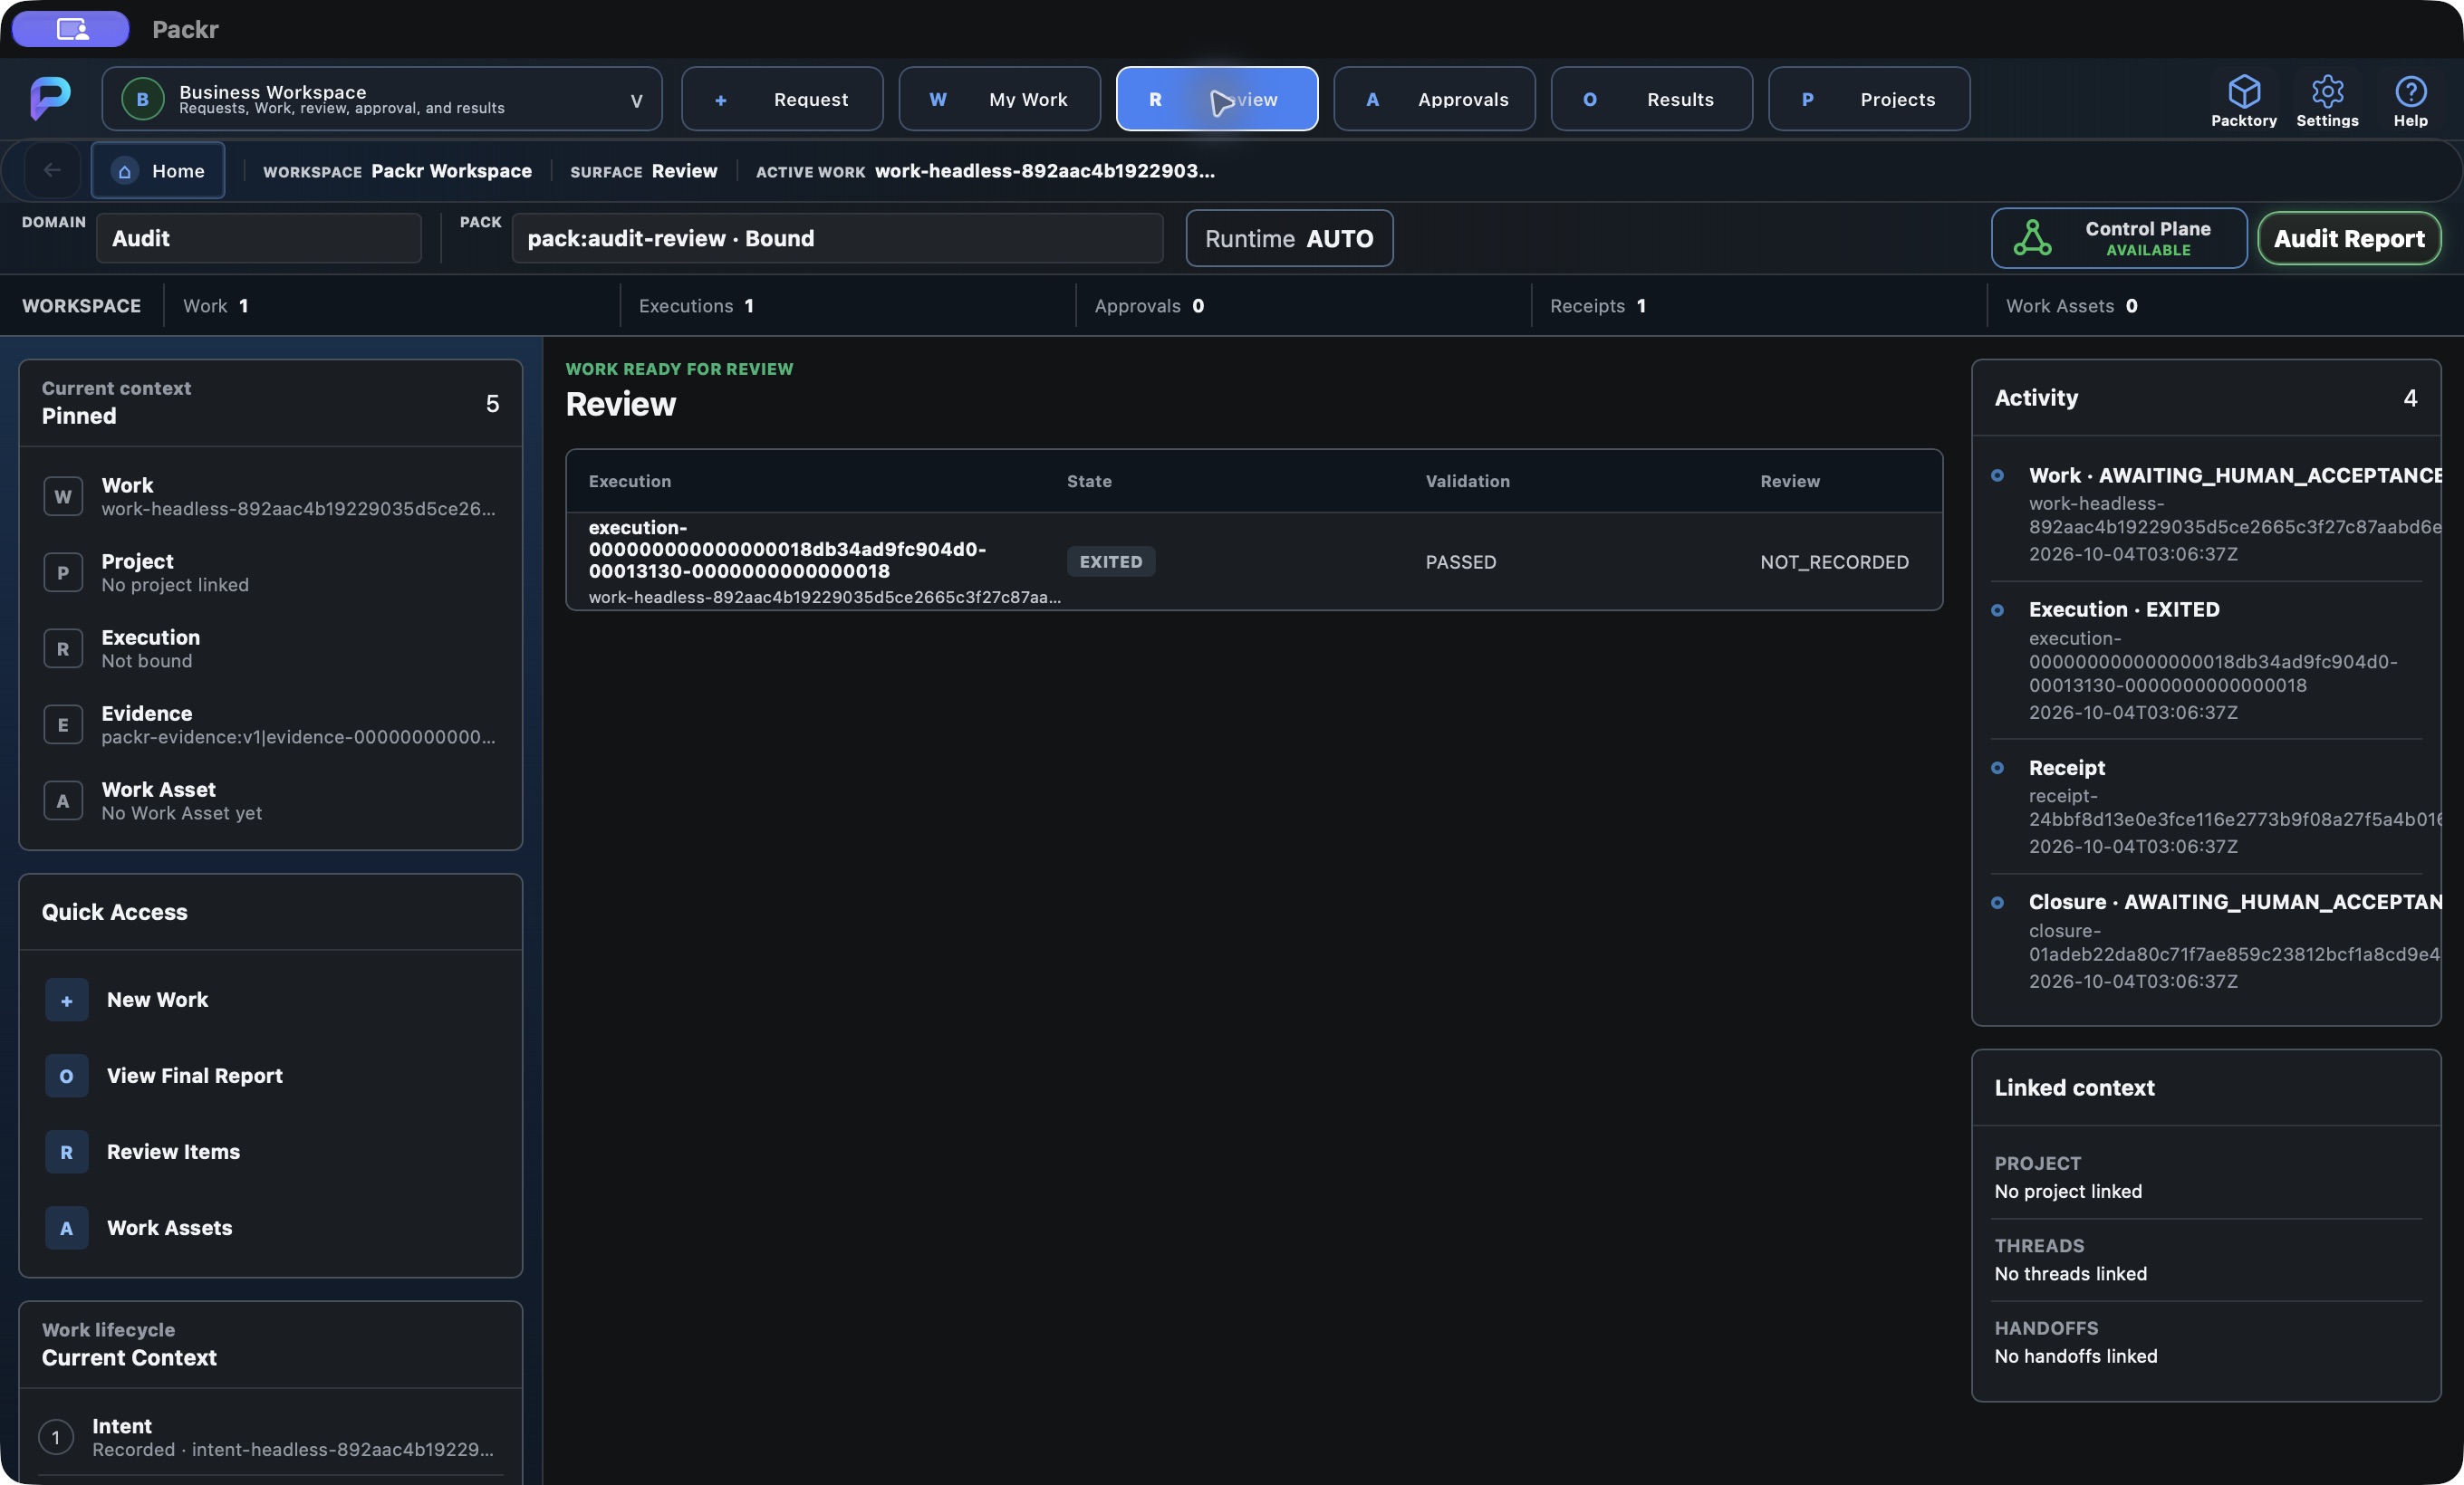Click the R icon next to Review Items

pyautogui.click(x=66, y=1152)
